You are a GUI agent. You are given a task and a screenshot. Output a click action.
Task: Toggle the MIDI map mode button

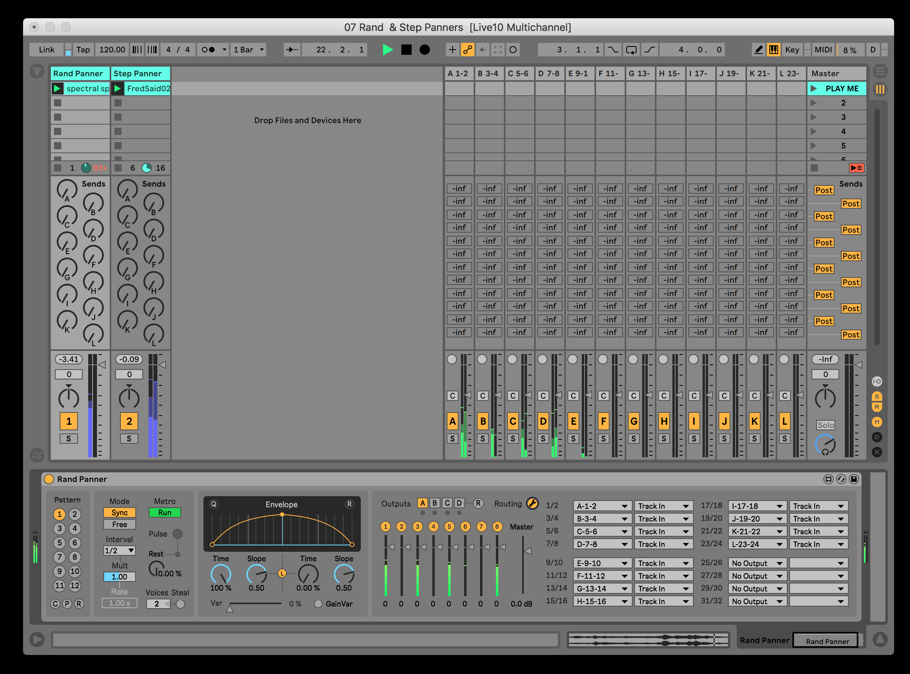tap(823, 50)
